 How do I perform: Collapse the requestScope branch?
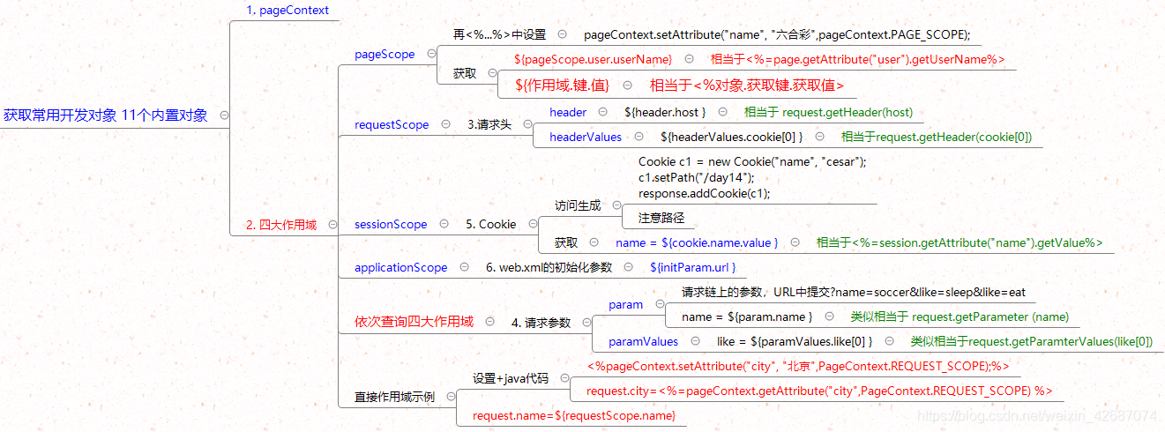445,124
